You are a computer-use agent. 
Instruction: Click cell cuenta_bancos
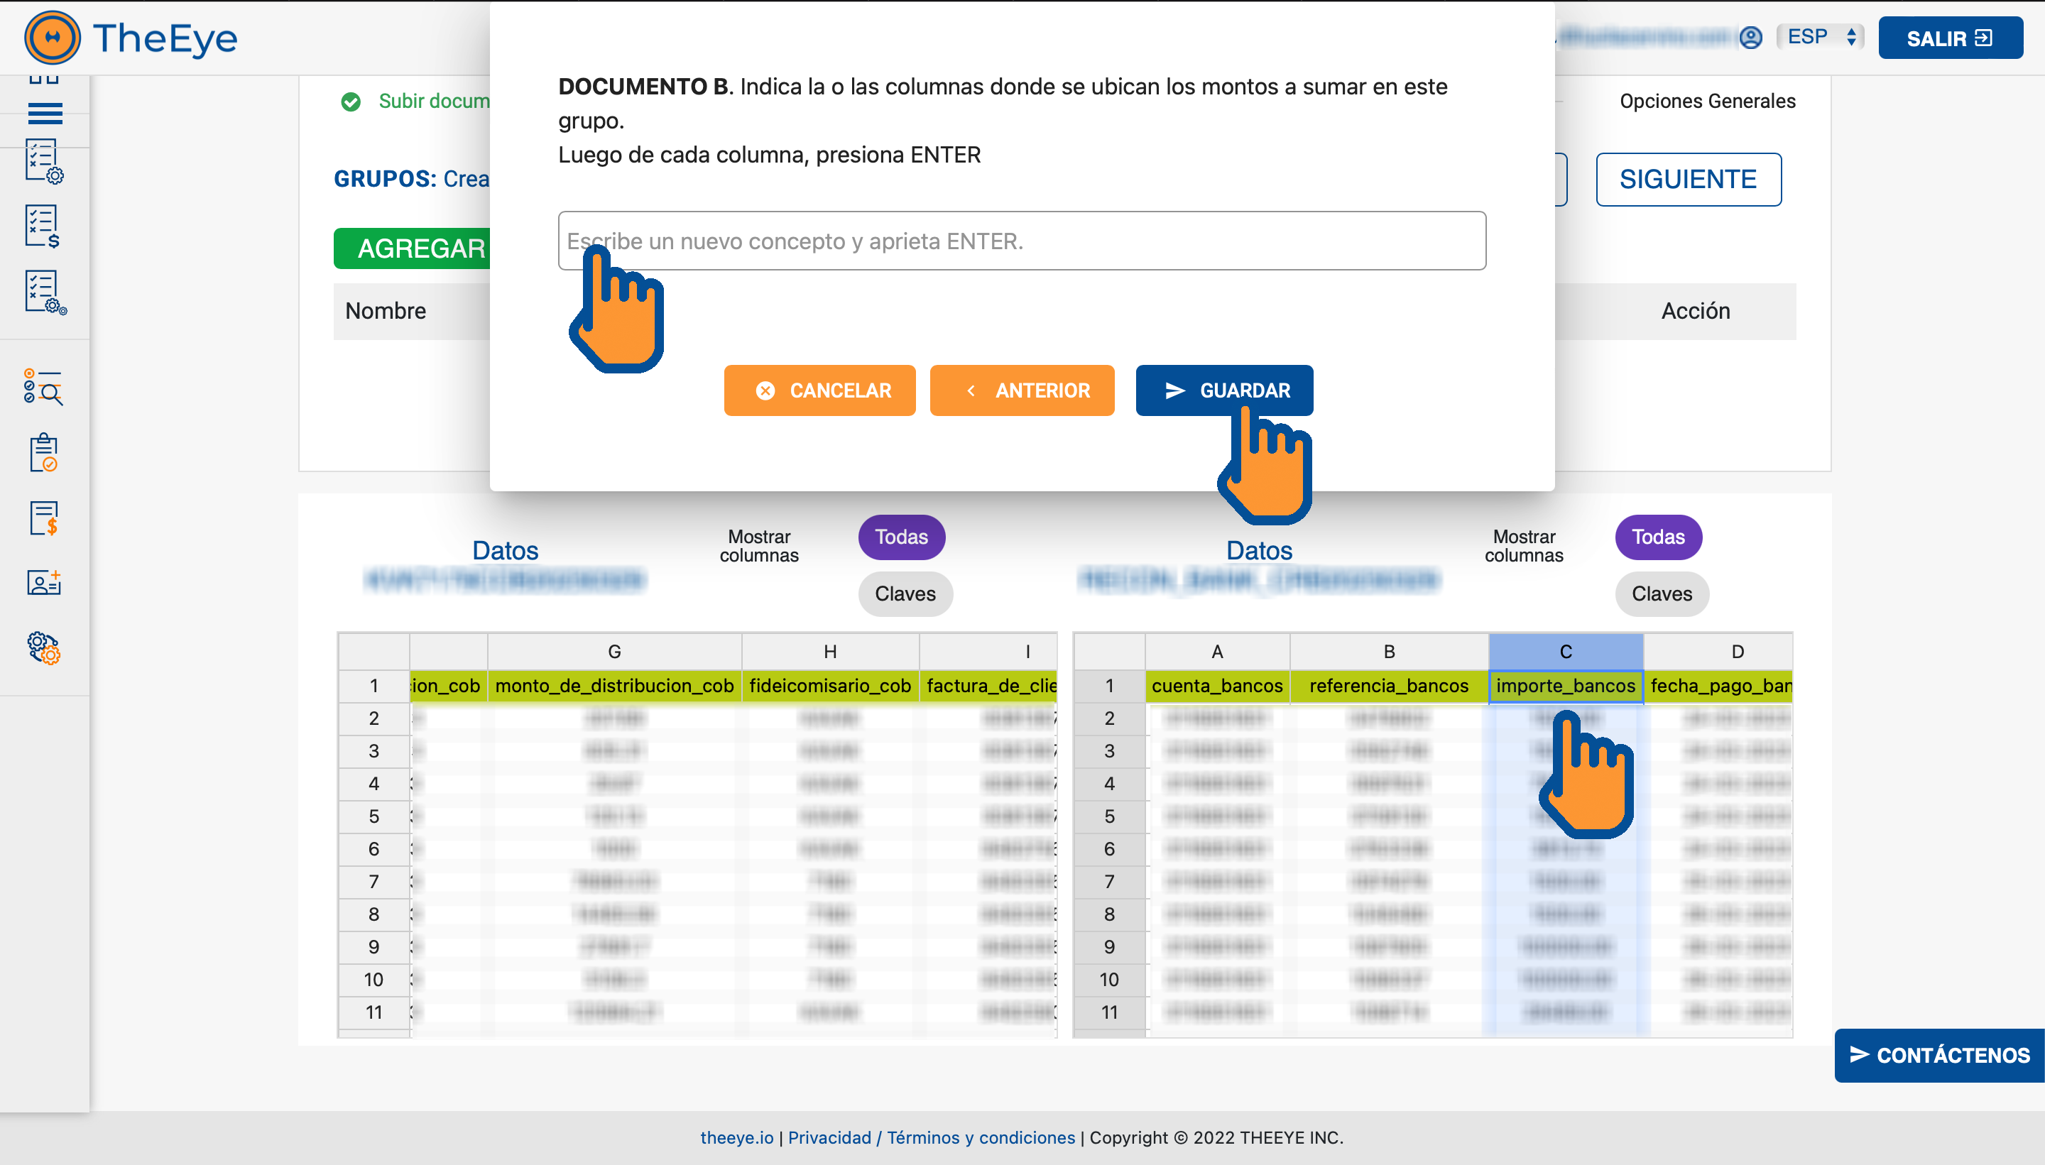click(x=1217, y=686)
